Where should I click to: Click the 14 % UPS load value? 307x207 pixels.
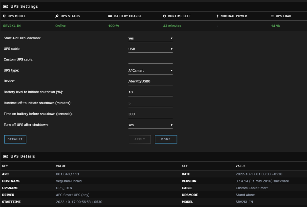pos(275,26)
